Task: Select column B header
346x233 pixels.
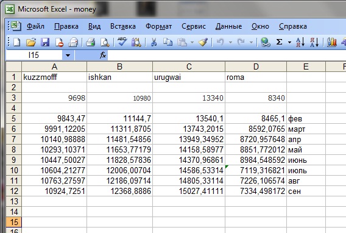Action: 119,66
